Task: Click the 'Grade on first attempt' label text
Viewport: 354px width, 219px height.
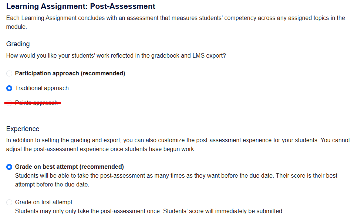Action: tap(44, 202)
